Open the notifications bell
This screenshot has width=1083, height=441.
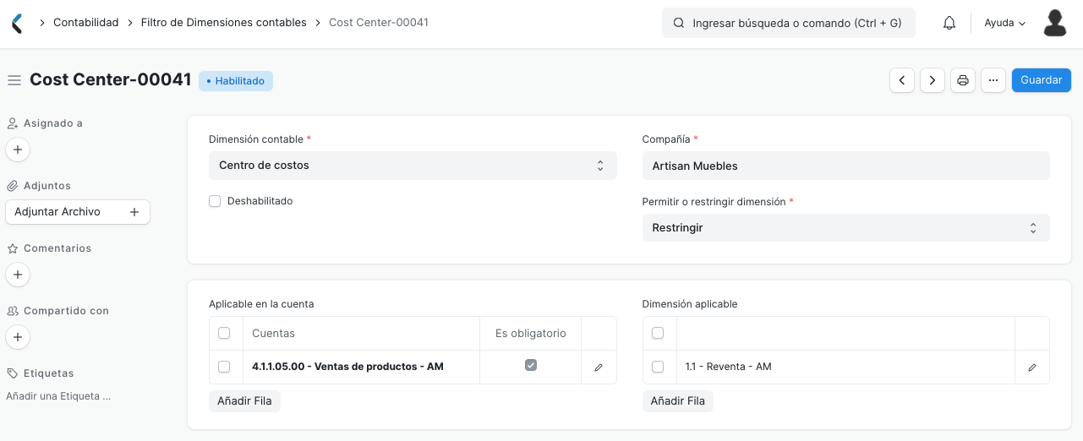(949, 23)
